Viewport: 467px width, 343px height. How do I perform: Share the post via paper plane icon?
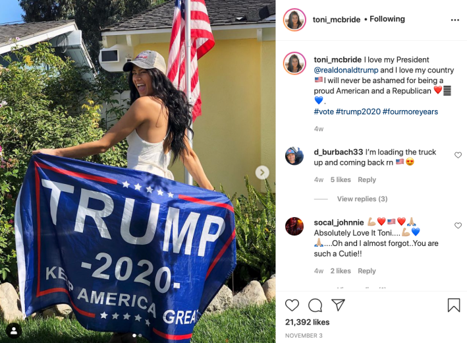pos(338,305)
